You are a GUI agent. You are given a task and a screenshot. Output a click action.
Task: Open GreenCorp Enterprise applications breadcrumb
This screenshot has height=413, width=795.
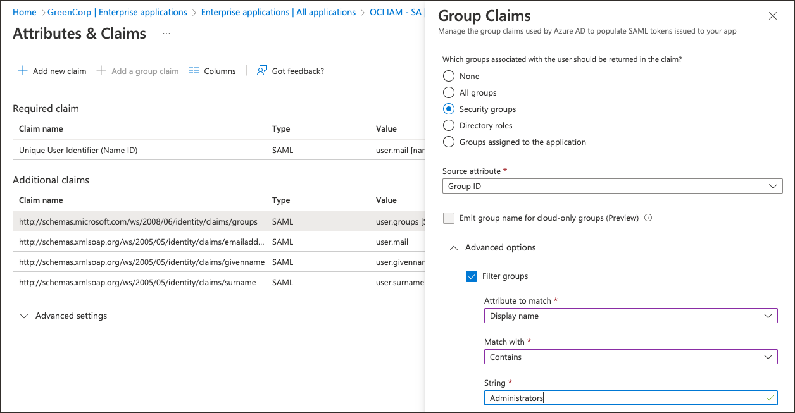pyautogui.click(x=117, y=12)
